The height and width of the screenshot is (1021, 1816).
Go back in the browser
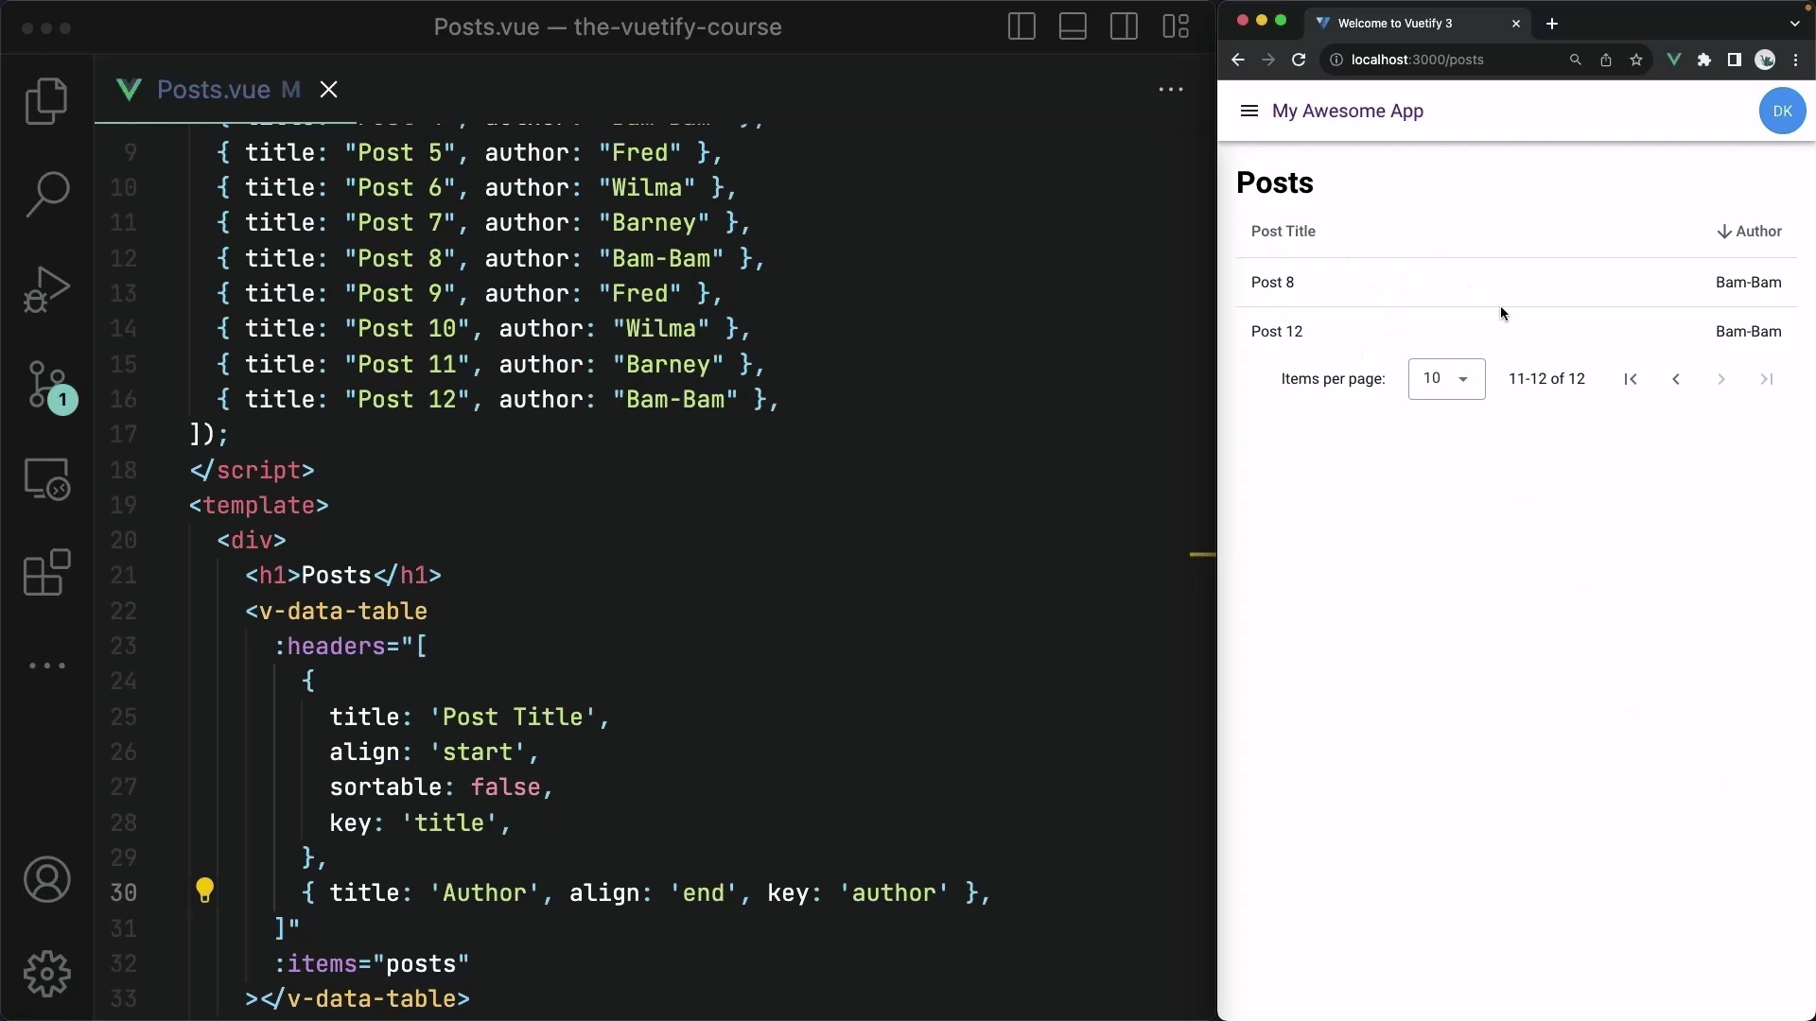coord(1238,60)
